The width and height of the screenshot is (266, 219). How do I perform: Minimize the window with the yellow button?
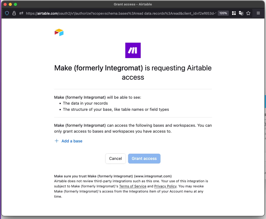(x=10, y=4)
